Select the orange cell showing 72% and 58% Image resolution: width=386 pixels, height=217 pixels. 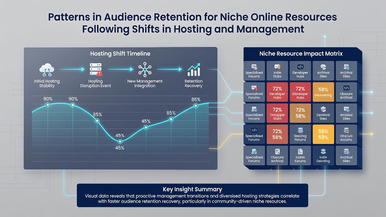coord(300,113)
